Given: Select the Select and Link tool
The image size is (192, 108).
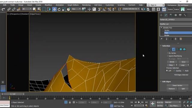Looking at the screenshot, I should [x=9, y=9].
